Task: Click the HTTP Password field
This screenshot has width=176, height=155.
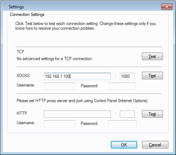Action: click(x=122, y=124)
